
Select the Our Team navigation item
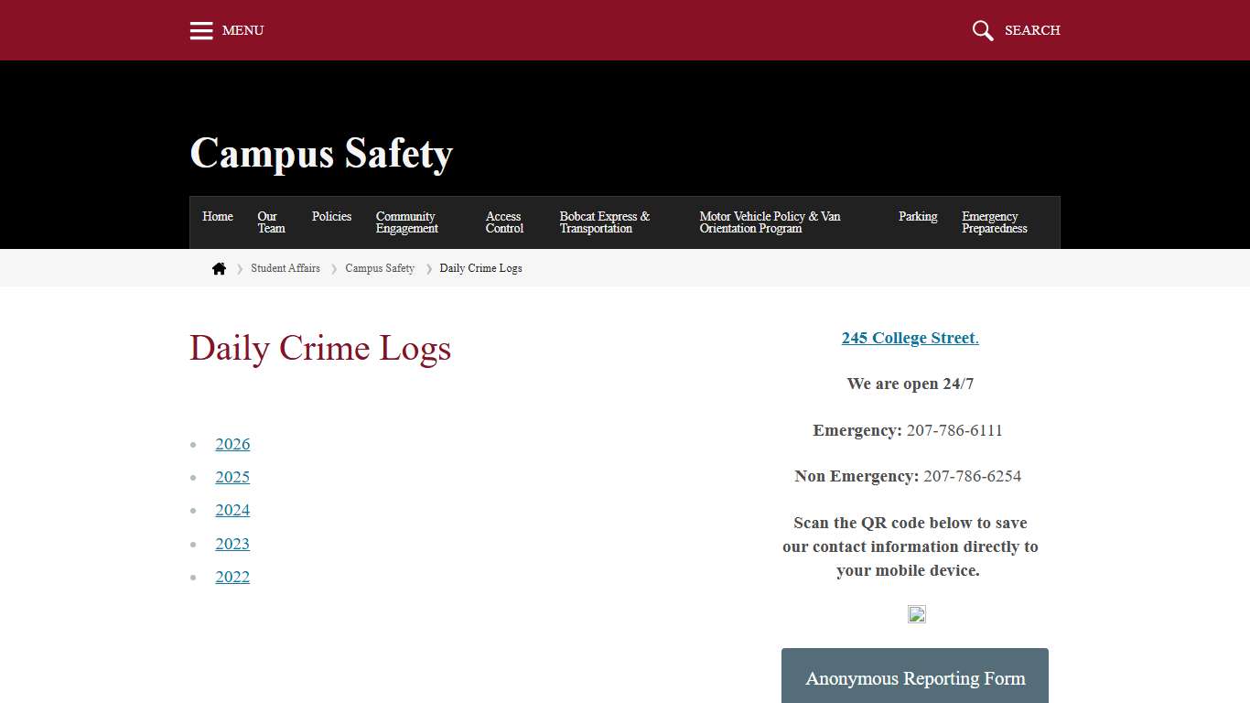(x=270, y=222)
